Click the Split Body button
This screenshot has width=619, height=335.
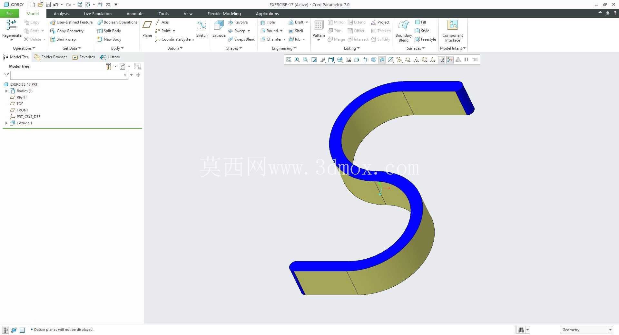109,31
